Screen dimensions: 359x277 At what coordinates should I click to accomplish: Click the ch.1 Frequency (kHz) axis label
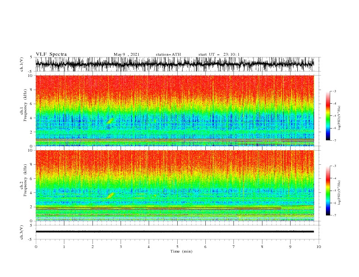[x=24, y=105]
